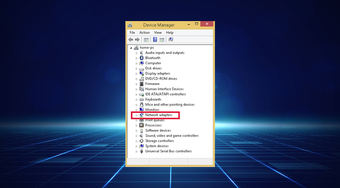
Task: Open the View menu
Action: click(x=158, y=33)
